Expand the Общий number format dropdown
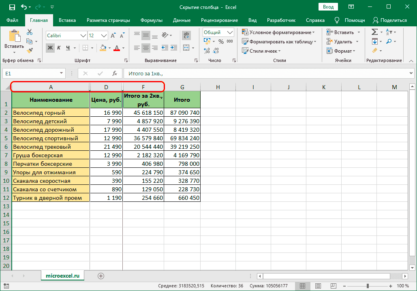This screenshot has width=417, height=291. coord(230,32)
